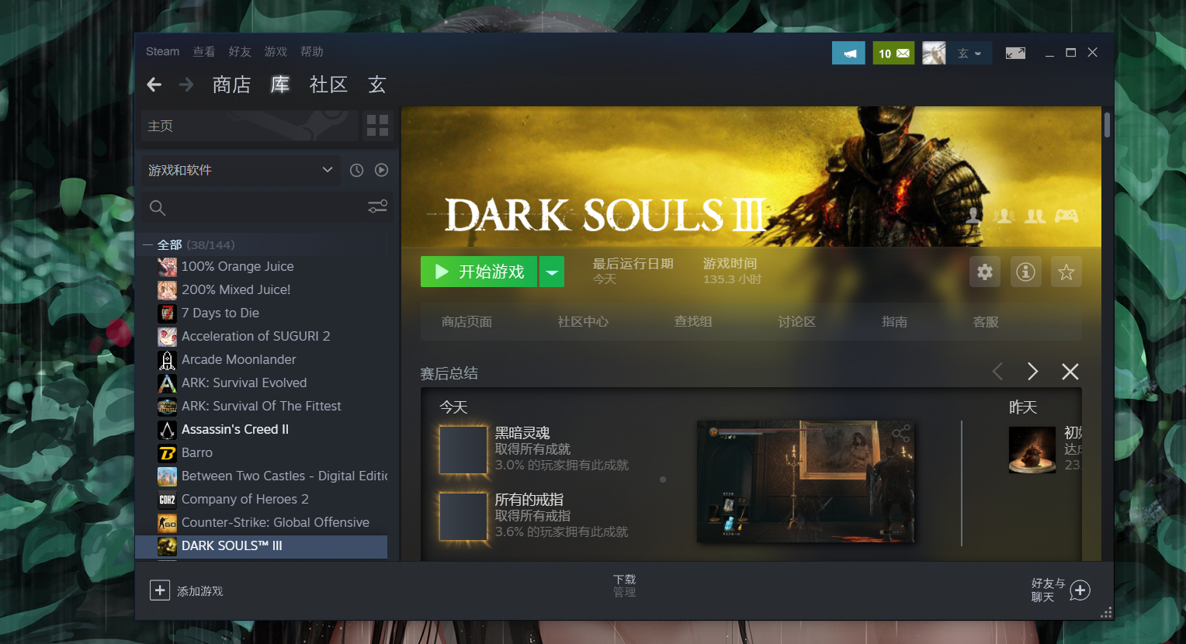Click the game page vertical scrollbar
Screen dimensions: 1186x644
[x=1107, y=125]
